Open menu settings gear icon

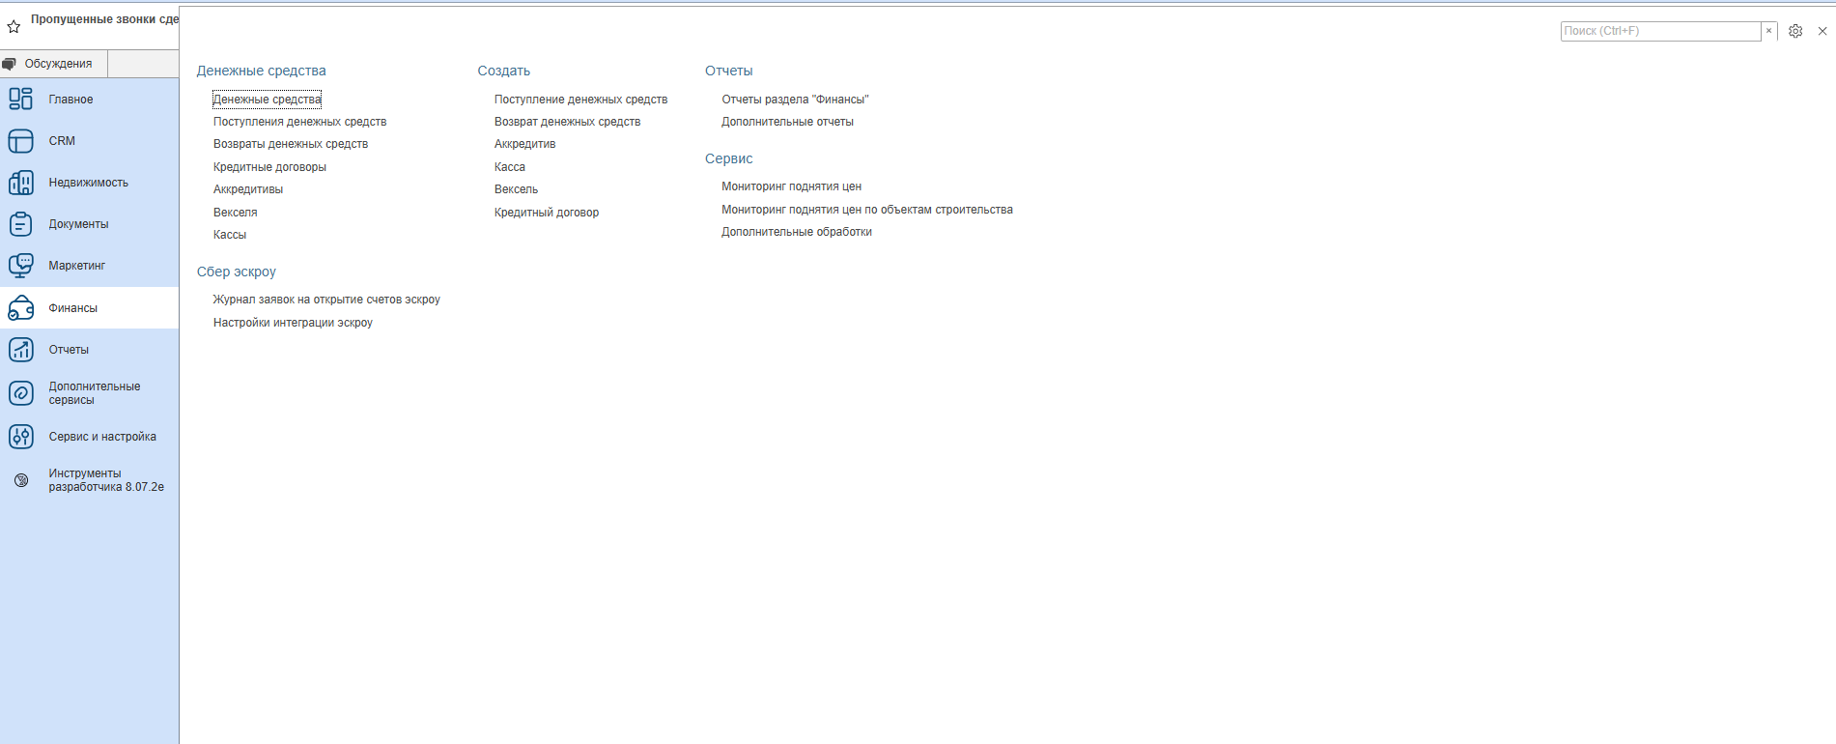pos(1795,31)
